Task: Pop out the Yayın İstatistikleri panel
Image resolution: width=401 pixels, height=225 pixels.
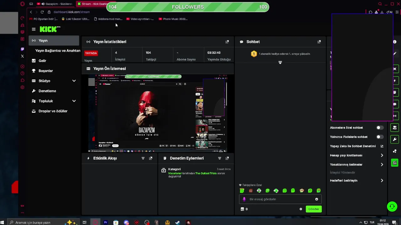Action: 227,42
